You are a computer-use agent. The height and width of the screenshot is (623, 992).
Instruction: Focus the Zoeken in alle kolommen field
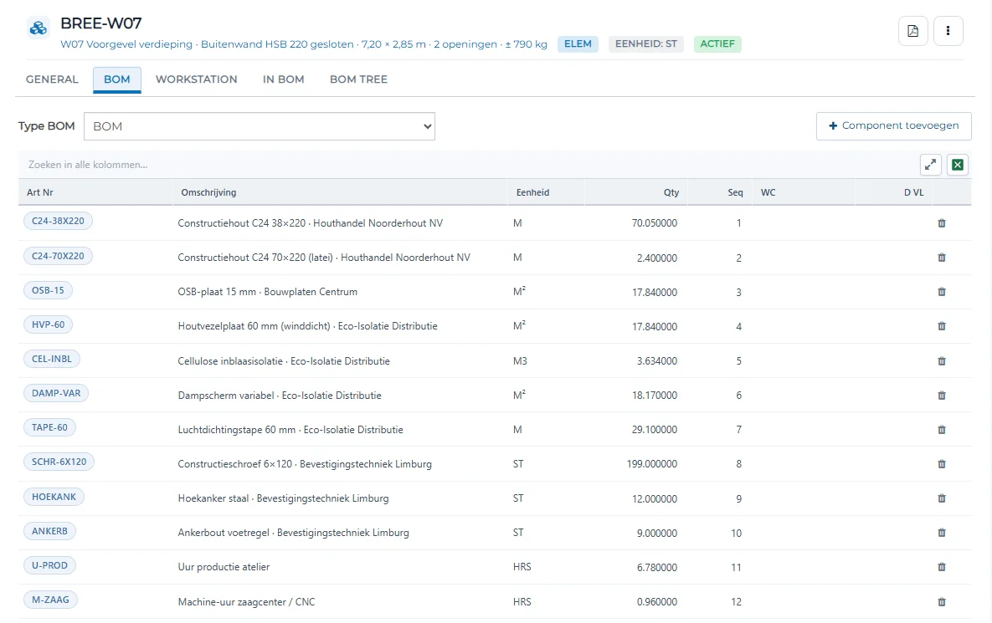(468, 165)
